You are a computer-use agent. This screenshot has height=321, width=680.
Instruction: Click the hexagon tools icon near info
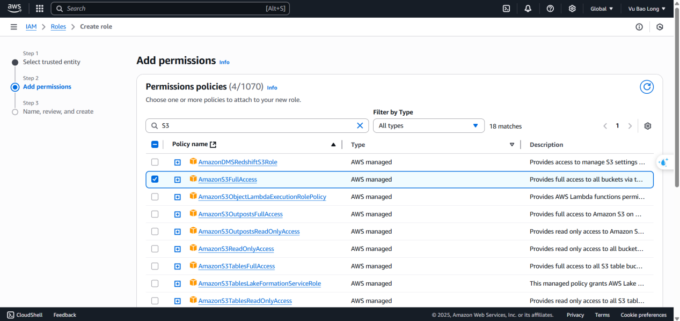pyautogui.click(x=660, y=27)
